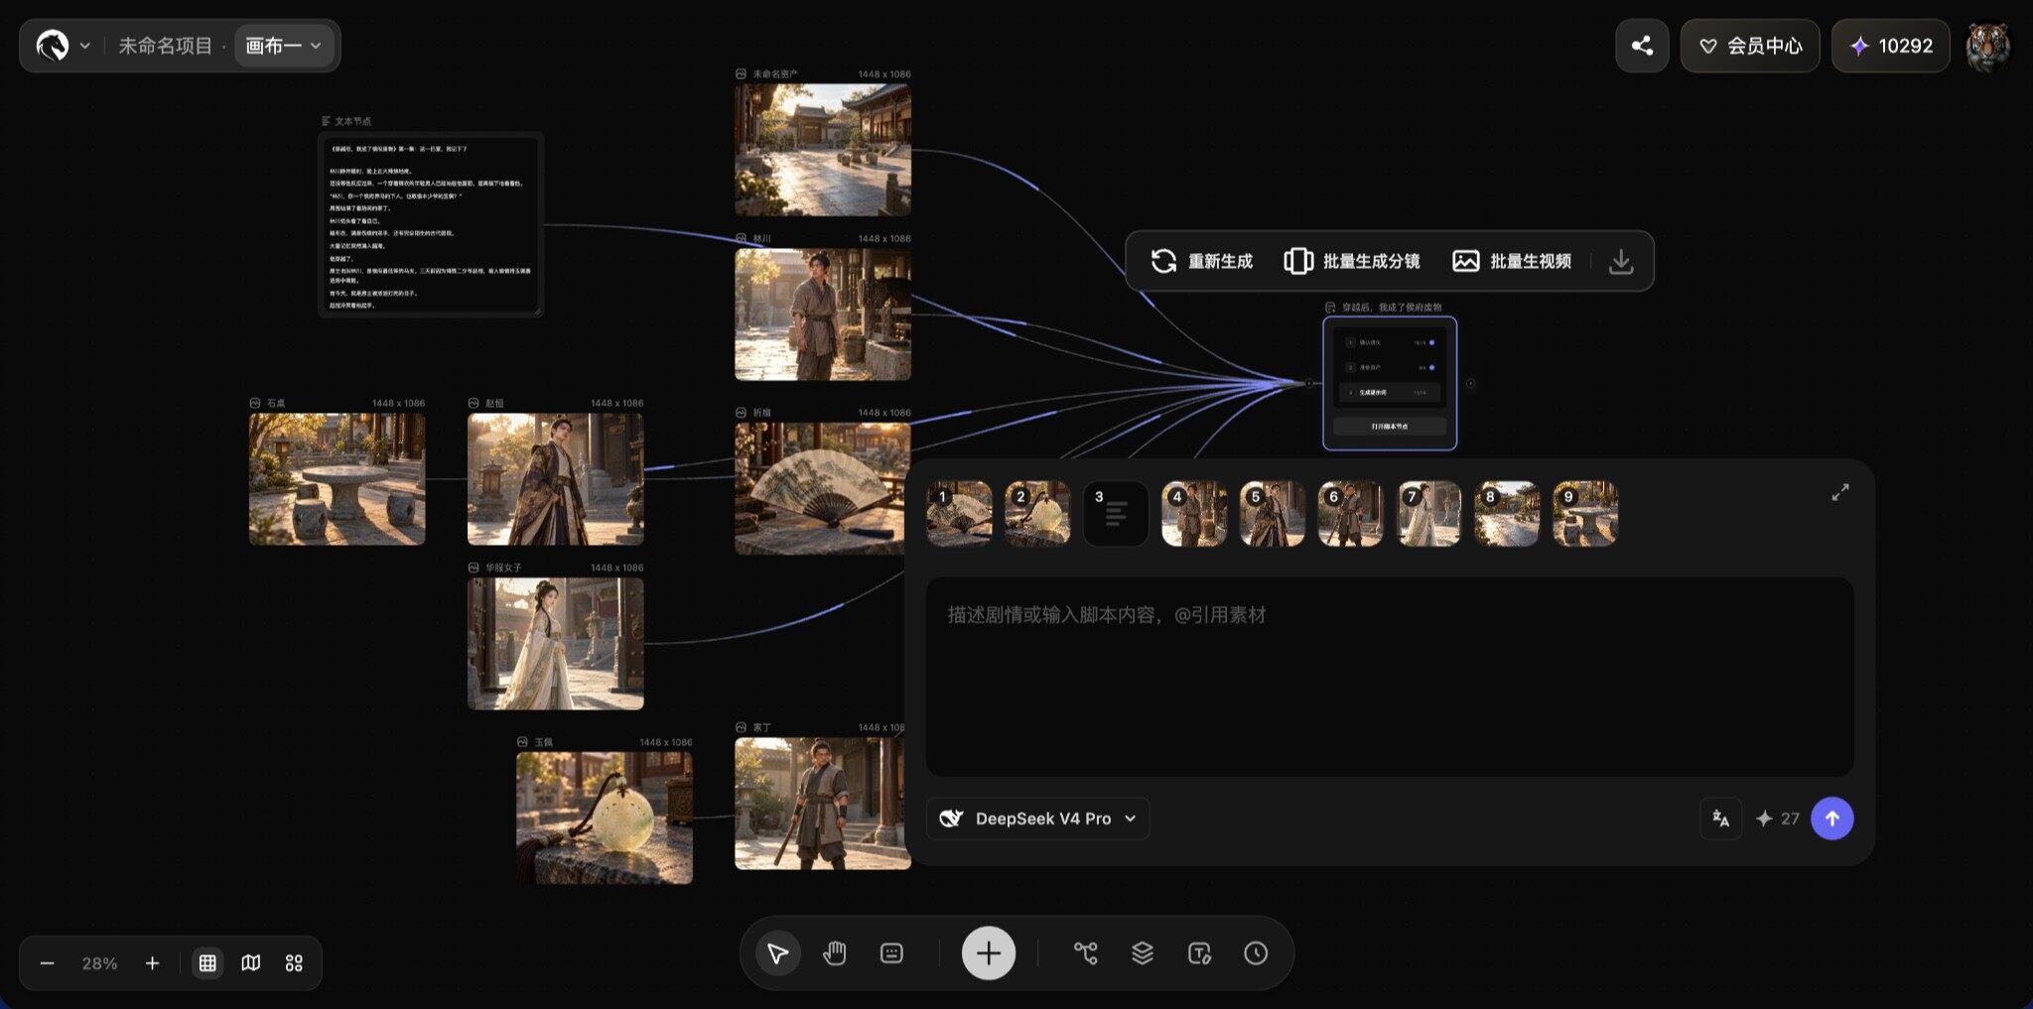Click the auto-arrange four-squares icon

[294, 963]
